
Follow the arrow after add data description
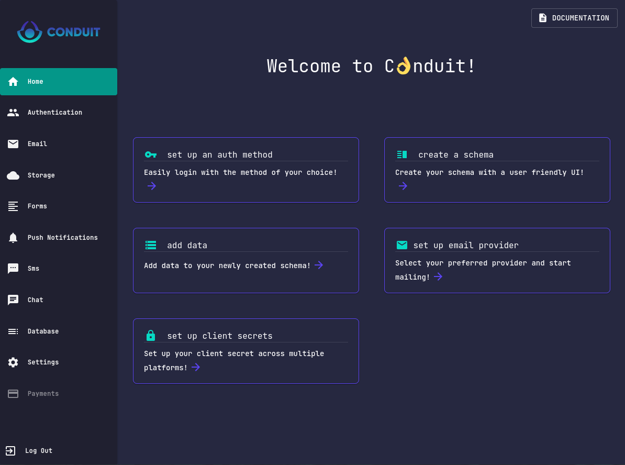(x=318, y=265)
